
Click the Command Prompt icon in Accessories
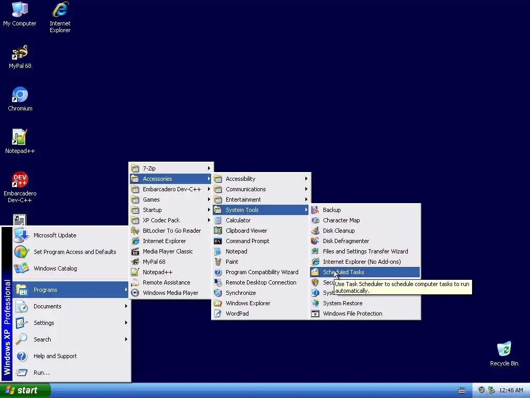click(218, 241)
